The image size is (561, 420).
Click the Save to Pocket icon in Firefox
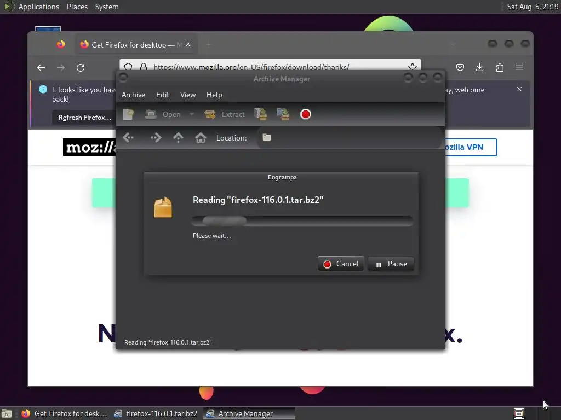pyautogui.click(x=460, y=67)
